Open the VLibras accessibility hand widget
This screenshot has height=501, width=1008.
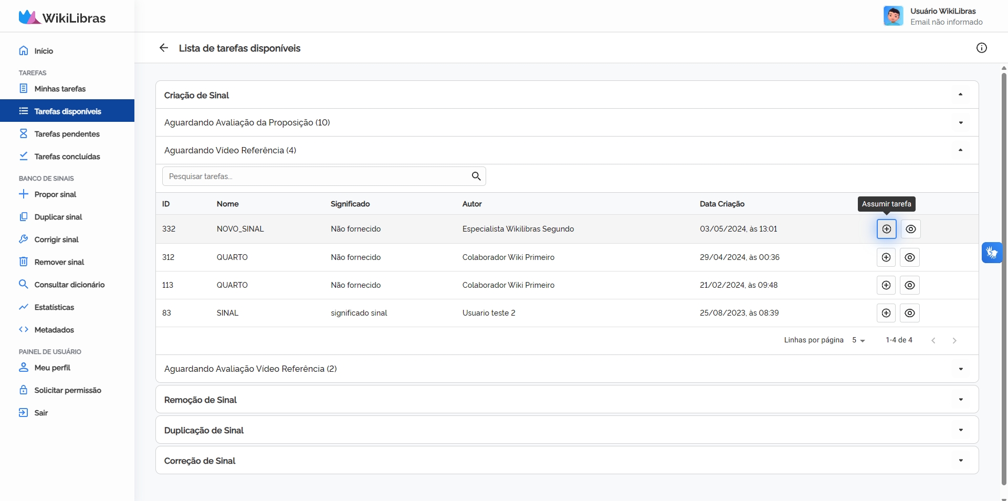(x=991, y=253)
